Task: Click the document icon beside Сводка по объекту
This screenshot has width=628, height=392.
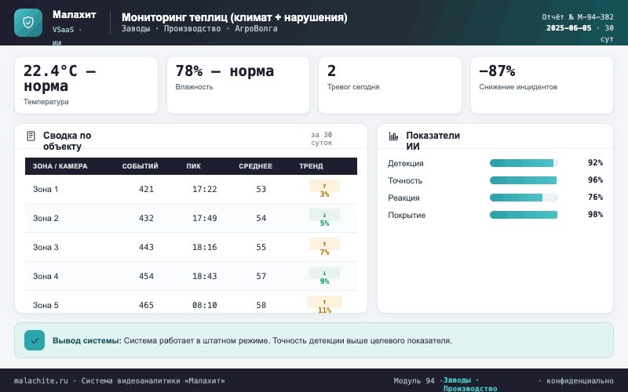Action: (31, 136)
